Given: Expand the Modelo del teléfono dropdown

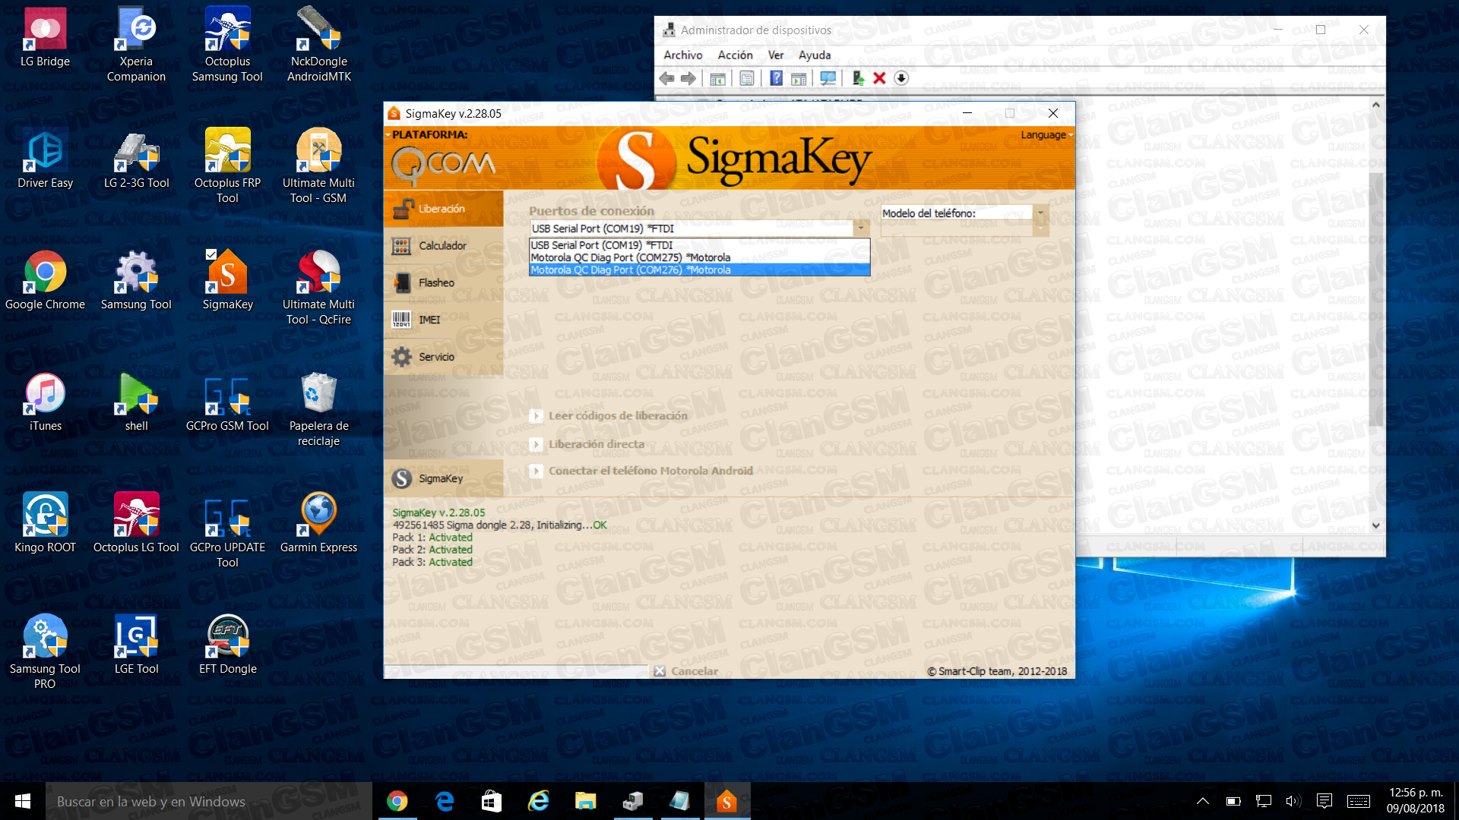Looking at the screenshot, I should [x=1040, y=213].
